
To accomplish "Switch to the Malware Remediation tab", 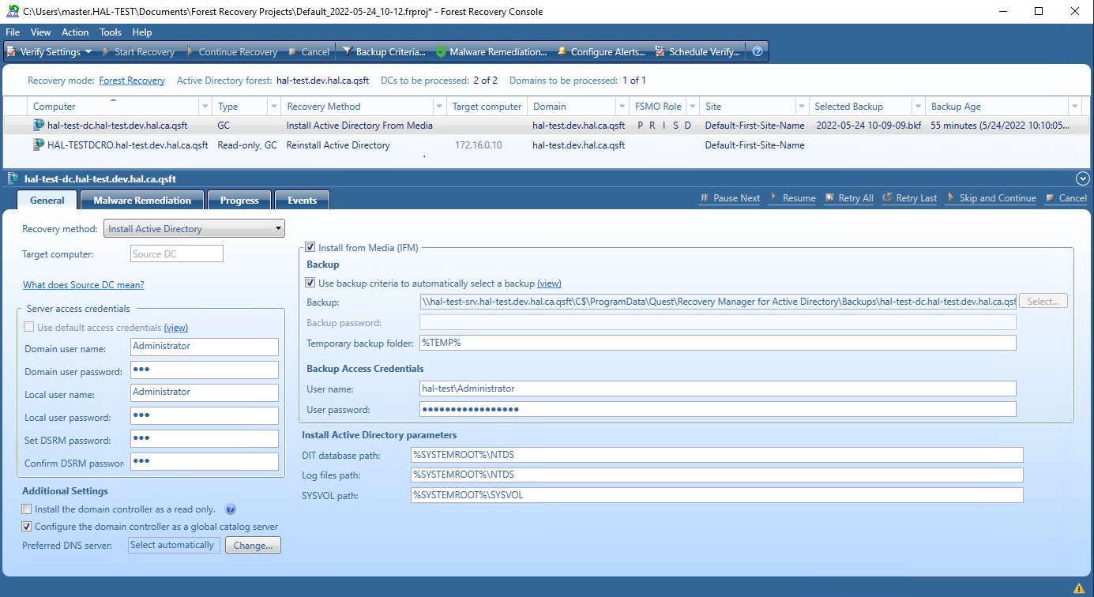I will click(142, 200).
